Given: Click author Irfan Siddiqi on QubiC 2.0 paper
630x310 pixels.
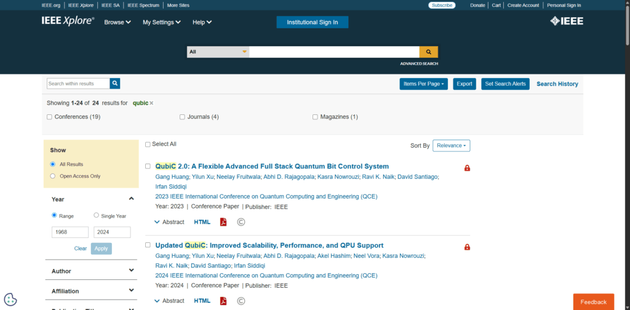Looking at the screenshot, I should pyautogui.click(x=171, y=187).
